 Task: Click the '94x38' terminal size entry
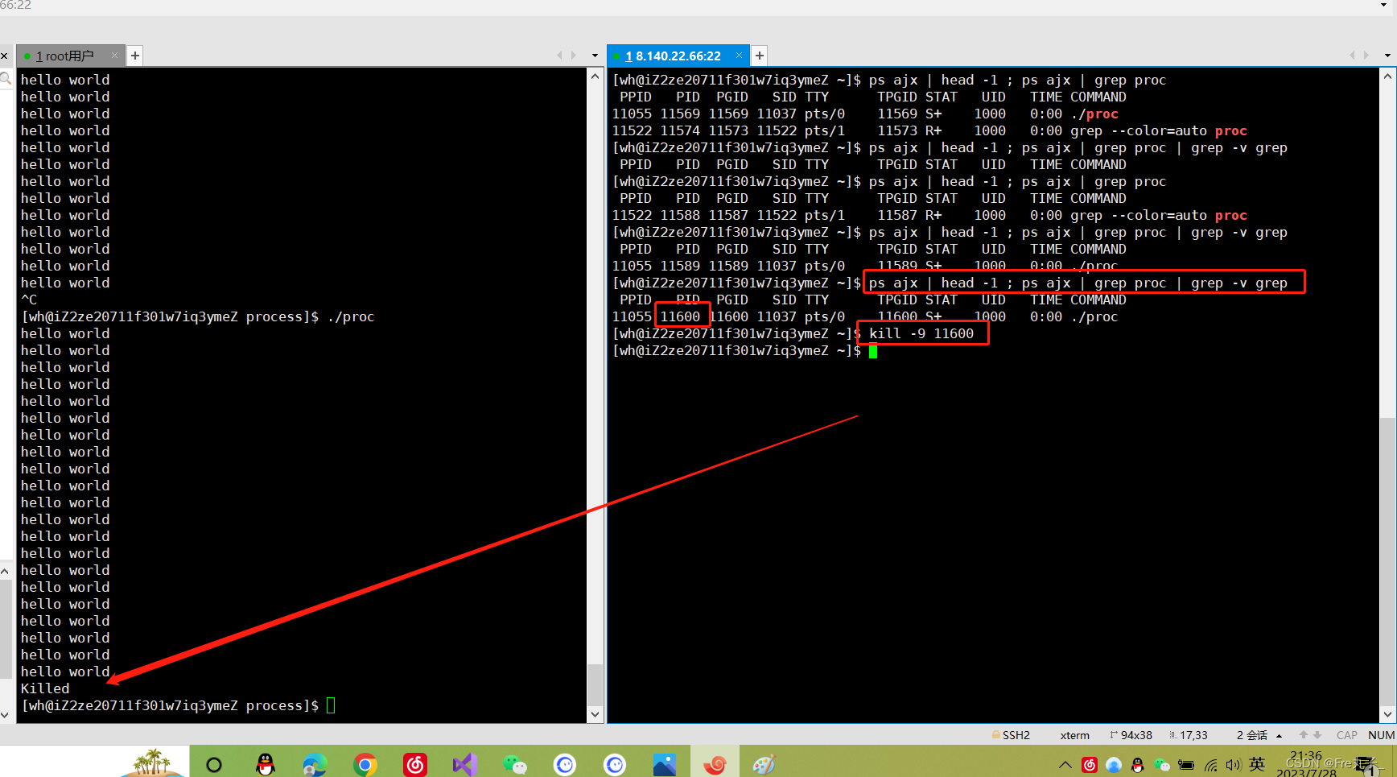click(1131, 735)
